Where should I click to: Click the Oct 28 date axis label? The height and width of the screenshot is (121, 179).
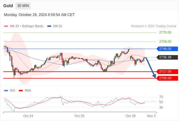130,116
